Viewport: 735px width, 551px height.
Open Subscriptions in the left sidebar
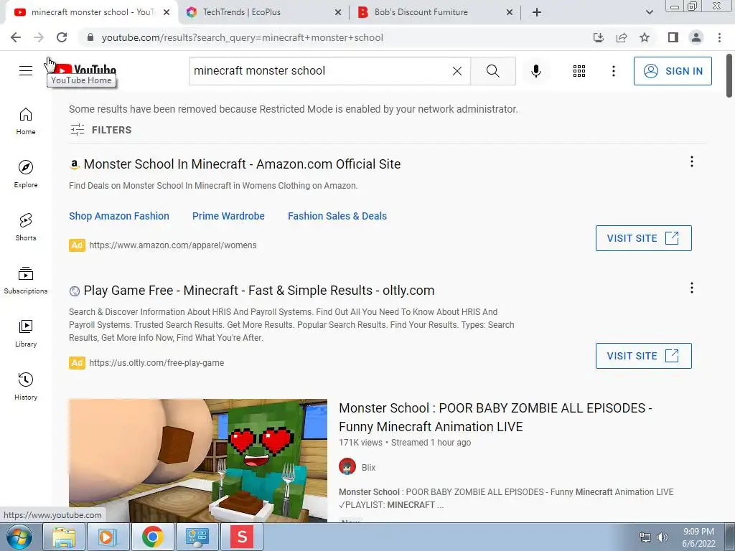pyautogui.click(x=26, y=281)
